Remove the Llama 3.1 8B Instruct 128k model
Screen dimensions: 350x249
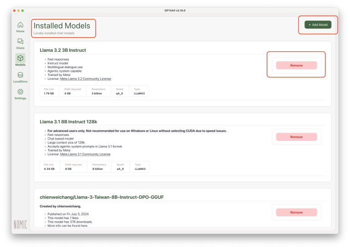tap(296, 137)
